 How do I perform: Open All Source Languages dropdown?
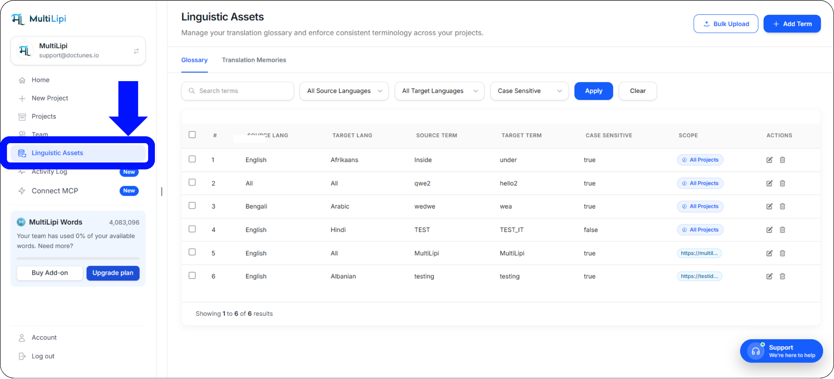coord(344,91)
